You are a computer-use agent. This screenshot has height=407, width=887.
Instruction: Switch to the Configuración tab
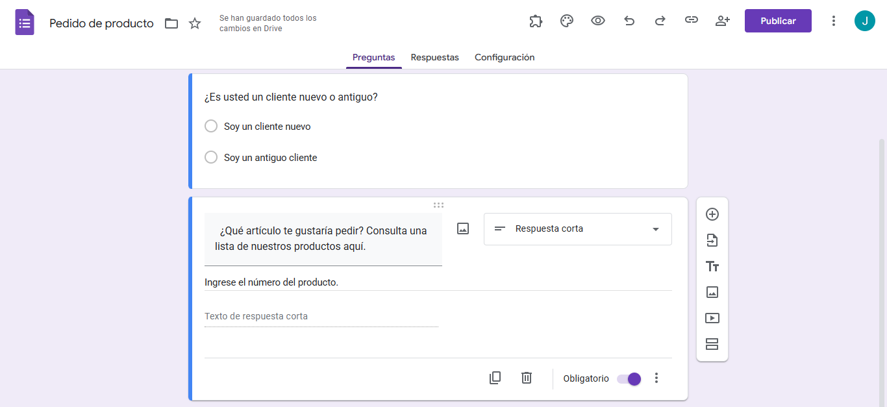pyautogui.click(x=505, y=57)
